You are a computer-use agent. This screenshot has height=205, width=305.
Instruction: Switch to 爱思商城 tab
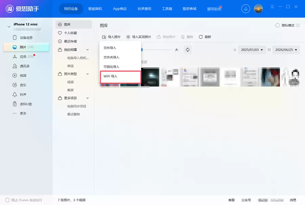pos(189,9)
